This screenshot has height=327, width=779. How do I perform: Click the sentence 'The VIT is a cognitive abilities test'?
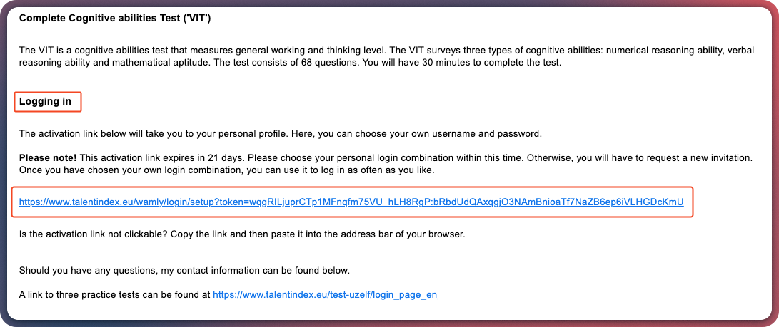pos(100,50)
